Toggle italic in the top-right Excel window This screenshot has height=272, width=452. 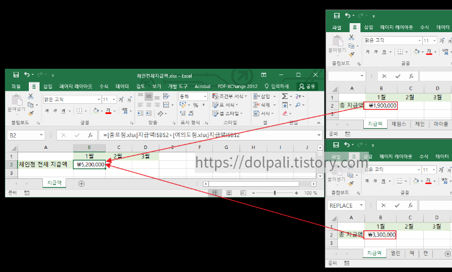[x=376, y=52]
